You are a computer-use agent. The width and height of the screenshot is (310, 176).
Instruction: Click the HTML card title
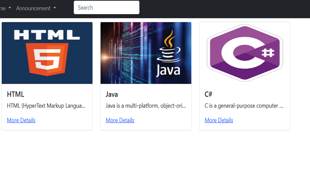pos(16,94)
